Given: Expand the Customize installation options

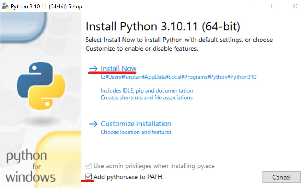Looking at the screenshot, I should pos(136,124).
